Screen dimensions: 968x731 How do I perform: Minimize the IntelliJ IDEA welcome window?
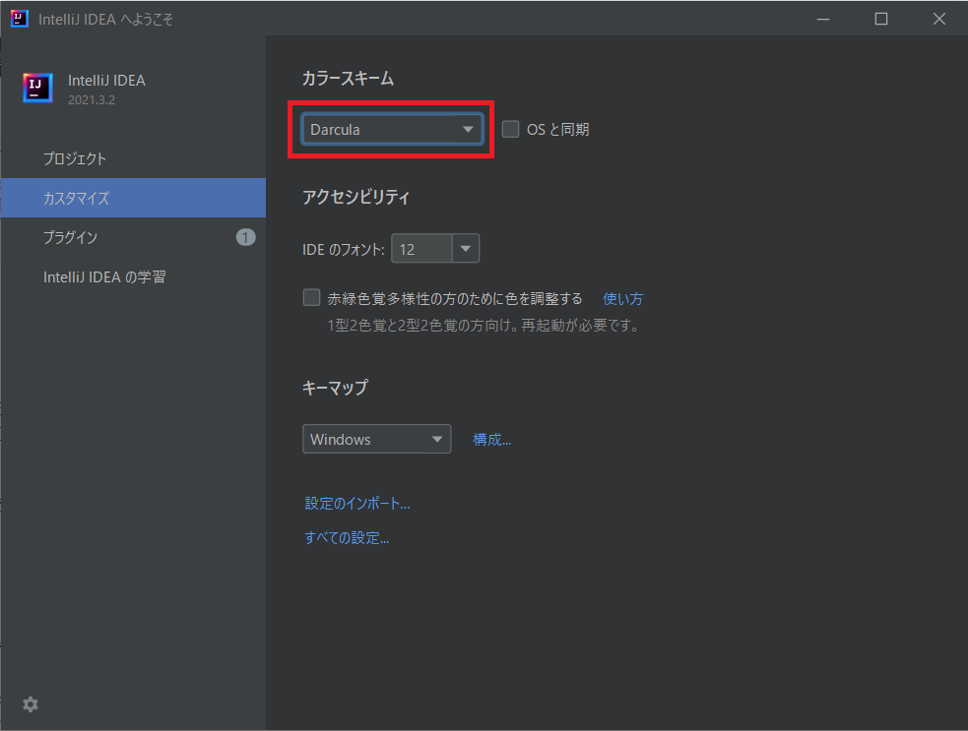[823, 19]
